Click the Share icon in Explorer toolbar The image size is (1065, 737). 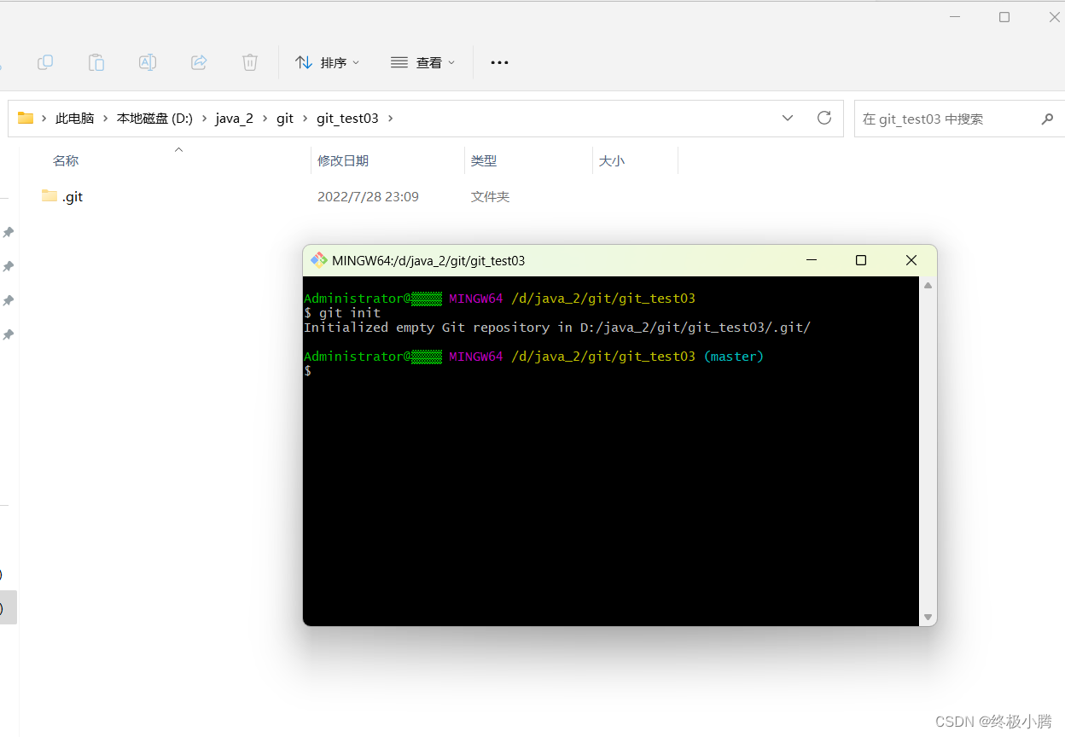point(199,61)
